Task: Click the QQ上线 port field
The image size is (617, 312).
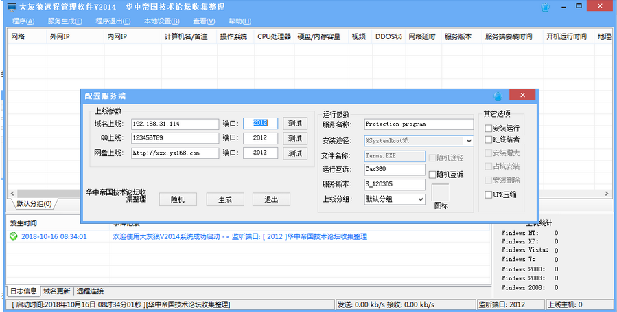Action: pos(261,138)
